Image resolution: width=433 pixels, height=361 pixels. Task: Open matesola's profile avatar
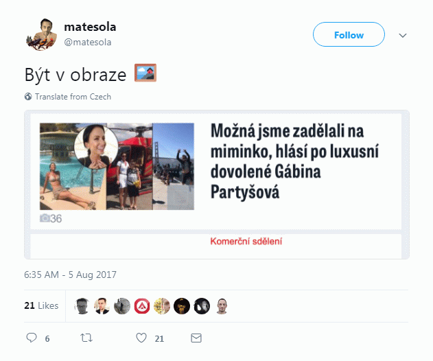pos(42,34)
